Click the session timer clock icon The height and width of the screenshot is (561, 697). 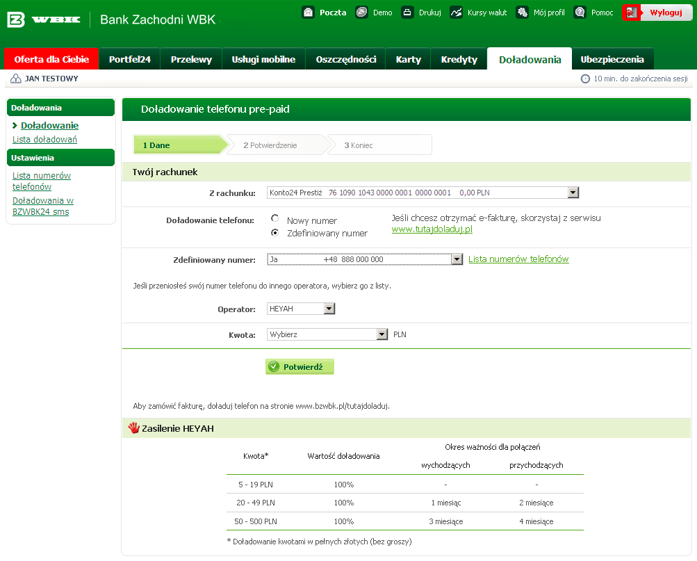click(585, 79)
